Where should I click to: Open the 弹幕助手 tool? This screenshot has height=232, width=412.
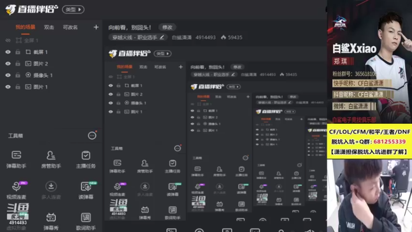tap(16, 159)
